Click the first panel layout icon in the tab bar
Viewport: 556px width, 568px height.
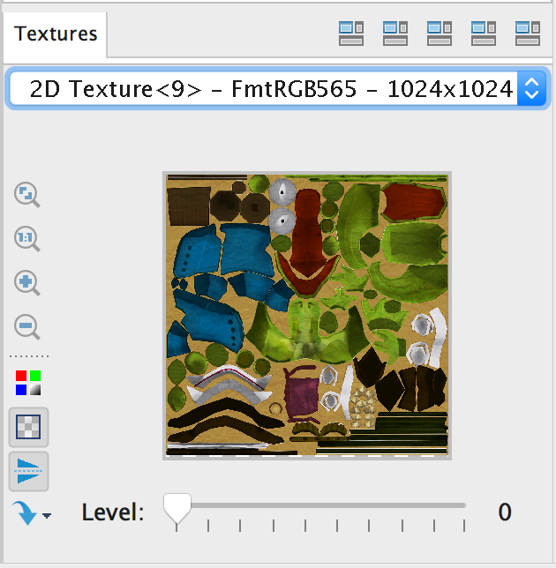click(x=351, y=34)
